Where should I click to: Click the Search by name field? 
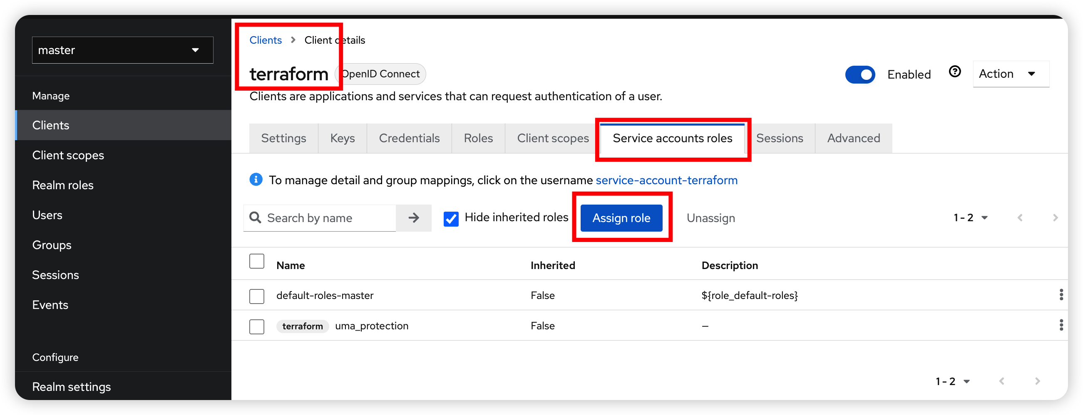coord(320,217)
